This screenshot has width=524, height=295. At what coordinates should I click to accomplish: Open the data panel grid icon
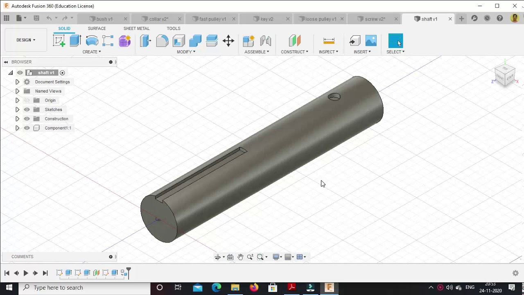(x=7, y=18)
